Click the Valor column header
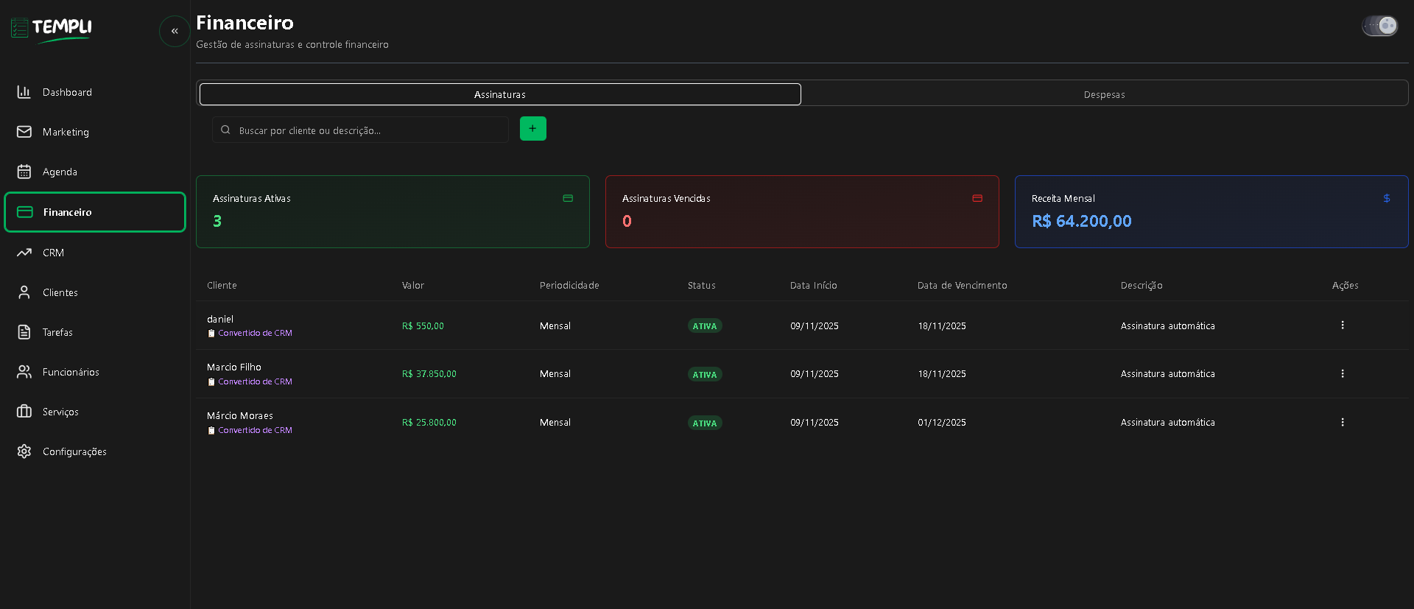This screenshot has height=609, width=1414. [x=413, y=286]
